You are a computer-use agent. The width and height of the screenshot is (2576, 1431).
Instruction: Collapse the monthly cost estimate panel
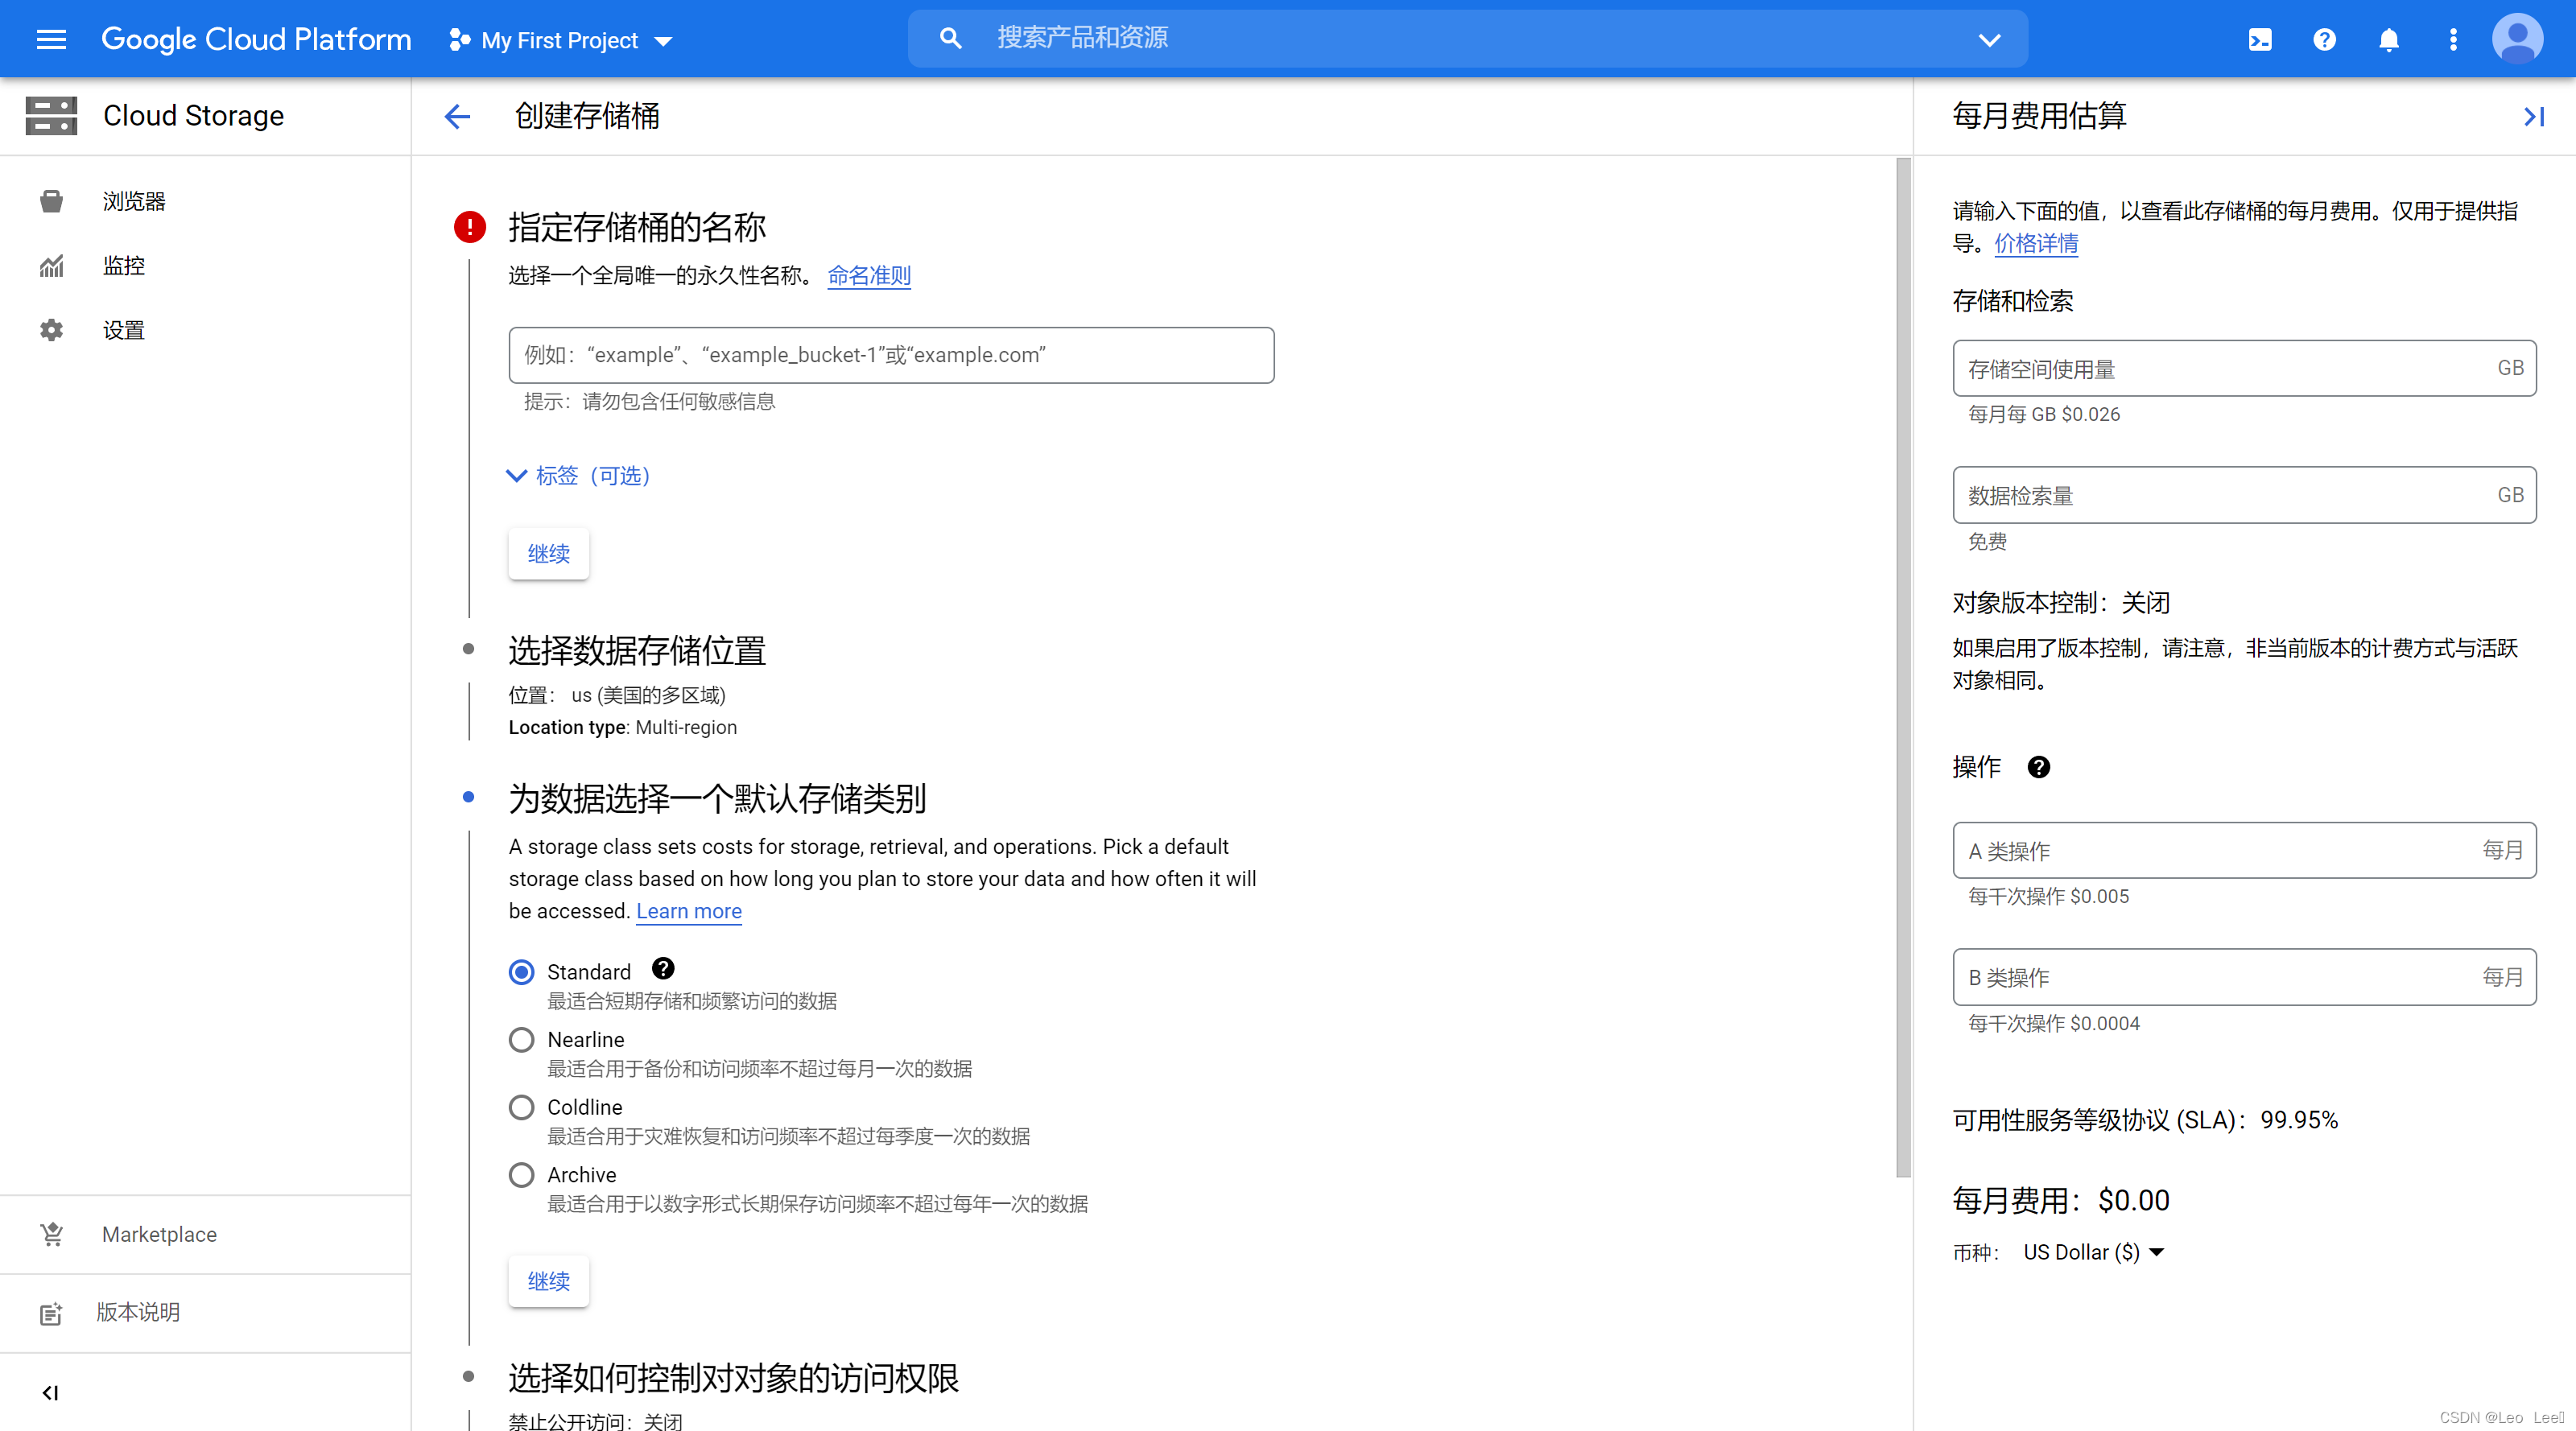coord(2533,116)
